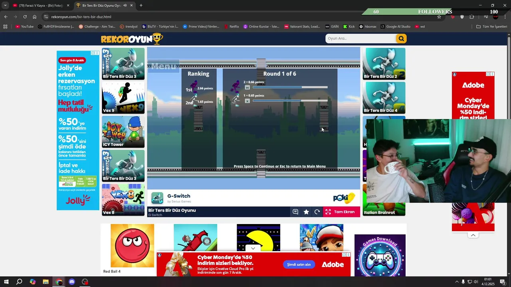Open the YouTube bookmark
511x287 pixels.
tap(24, 27)
